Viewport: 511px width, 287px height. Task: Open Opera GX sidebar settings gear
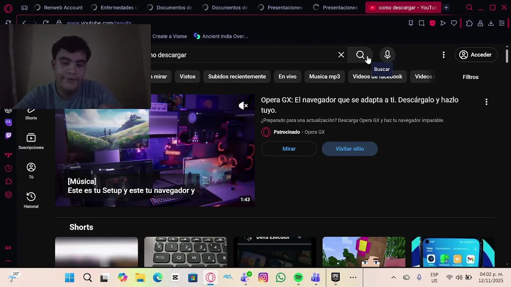[8, 195]
